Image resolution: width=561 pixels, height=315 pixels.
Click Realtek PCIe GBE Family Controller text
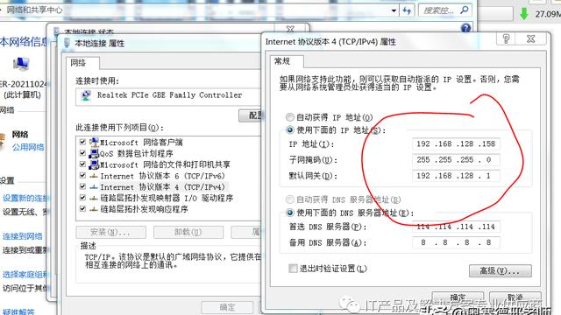pos(169,95)
